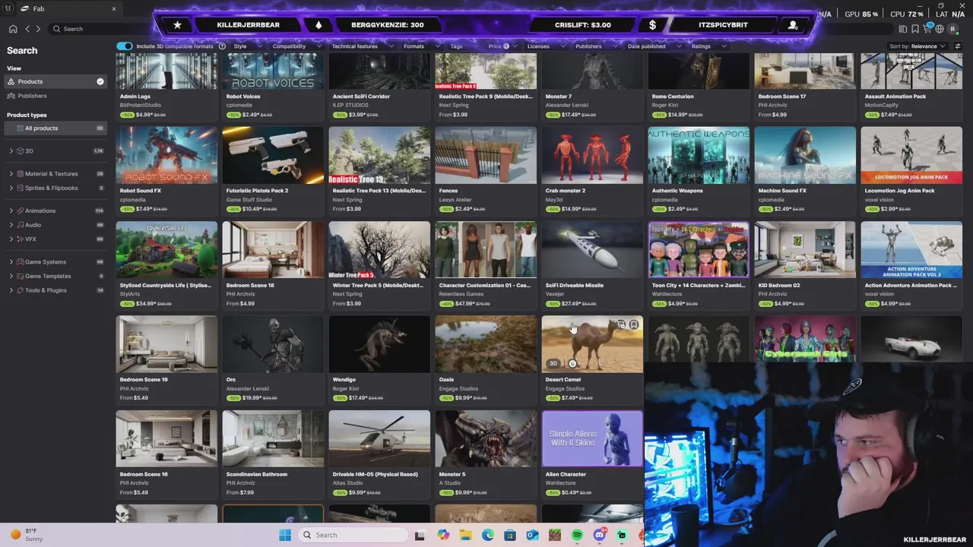The image size is (973, 547).
Task: Expand the Game Templates category chevron
Action: pyautogui.click(x=11, y=276)
